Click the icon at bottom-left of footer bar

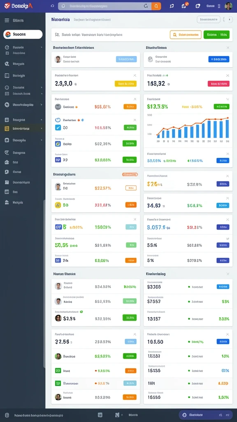tap(7, 415)
